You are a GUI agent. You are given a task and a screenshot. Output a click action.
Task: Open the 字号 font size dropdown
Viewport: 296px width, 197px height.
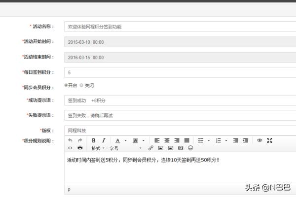(125, 148)
